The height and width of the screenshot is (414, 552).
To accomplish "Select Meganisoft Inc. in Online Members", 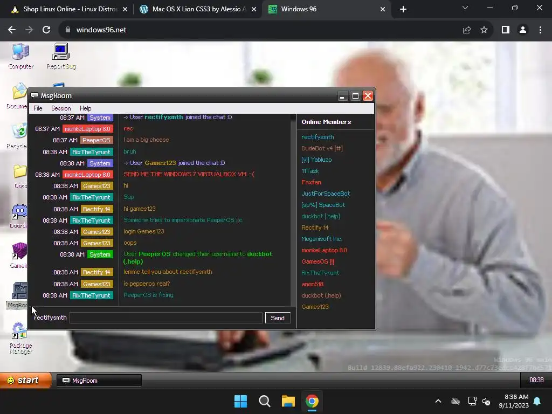I will (x=321, y=239).
